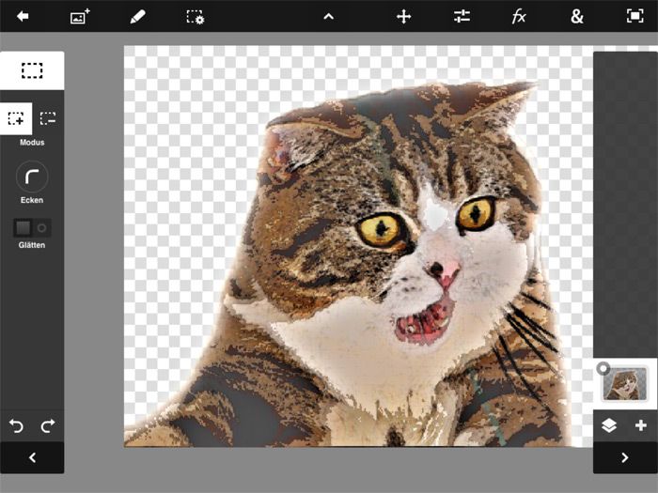Switch to subtract-from-selection mode
Screen dimensions: 658x493
pyautogui.click(x=48, y=118)
